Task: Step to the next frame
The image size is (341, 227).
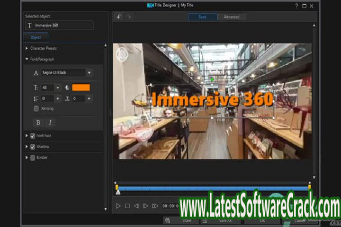Action: tap(145, 206)
